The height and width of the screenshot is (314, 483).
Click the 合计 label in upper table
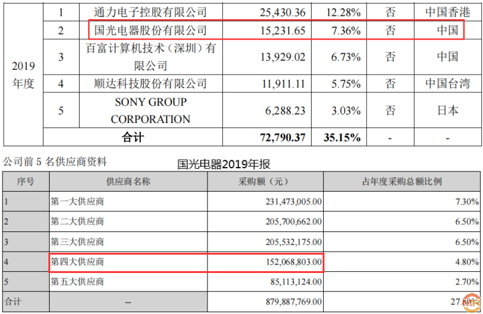[x=132, y=137]
